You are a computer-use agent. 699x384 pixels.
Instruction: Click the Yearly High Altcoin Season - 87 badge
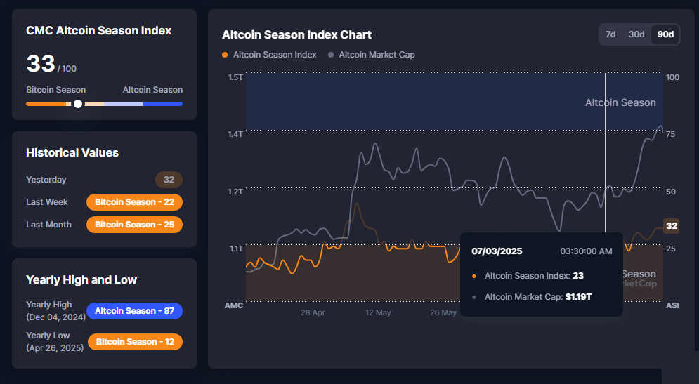coord(134,311)
